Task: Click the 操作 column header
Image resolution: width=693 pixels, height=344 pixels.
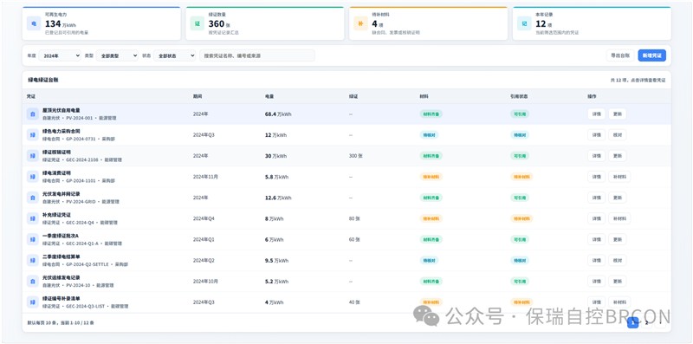Action: pyautogui.click(x=592, y=96)
